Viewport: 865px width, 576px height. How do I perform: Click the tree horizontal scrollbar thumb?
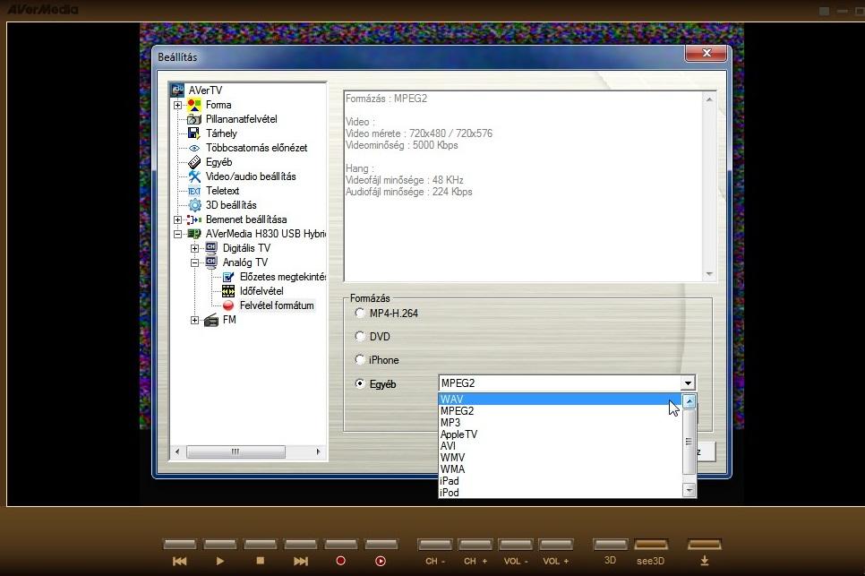tap(236, 451)
